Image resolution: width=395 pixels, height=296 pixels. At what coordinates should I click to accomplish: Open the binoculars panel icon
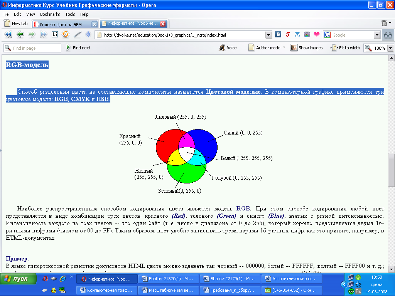[x=388, y=35]
